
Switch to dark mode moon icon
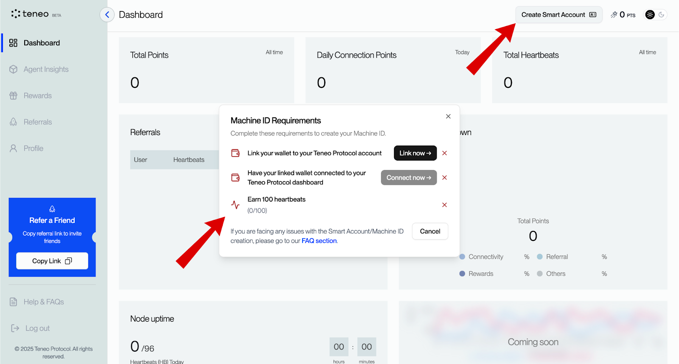[661, 15]
